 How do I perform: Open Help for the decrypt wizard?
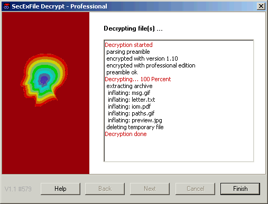[x=60, y=189]
